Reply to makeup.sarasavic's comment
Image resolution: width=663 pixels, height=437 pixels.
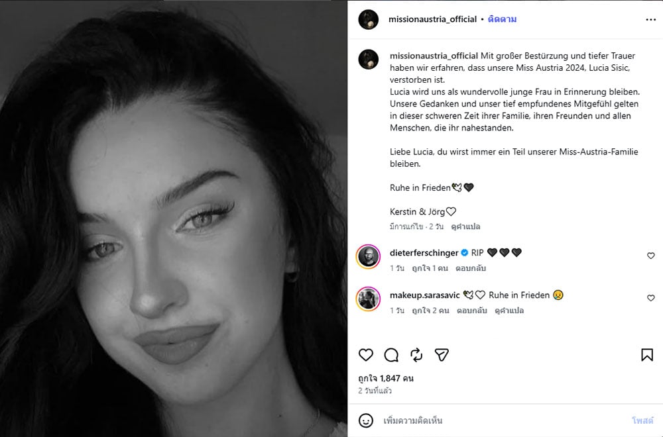tap(472, 311)
